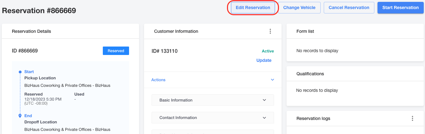Select the Qualifications panel header
The image size is (425, 134).
click(355, 74)
